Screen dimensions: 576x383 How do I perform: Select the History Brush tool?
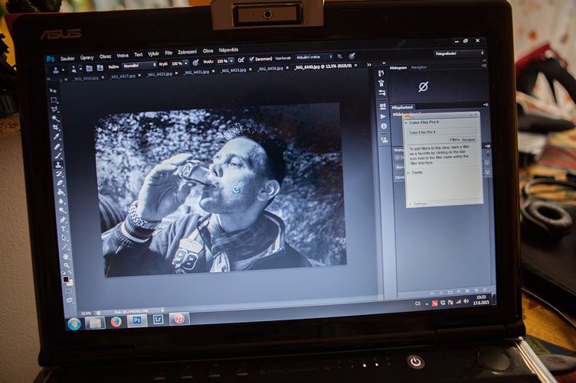pos(59,174)
